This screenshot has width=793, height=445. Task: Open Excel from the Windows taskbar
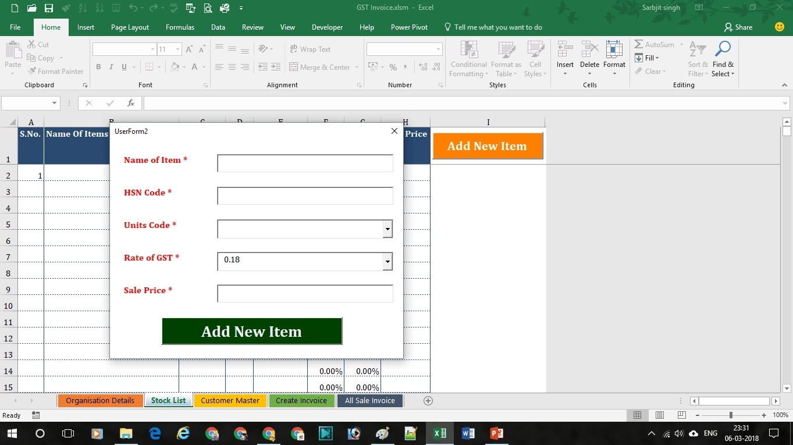[x=440, y=433]
